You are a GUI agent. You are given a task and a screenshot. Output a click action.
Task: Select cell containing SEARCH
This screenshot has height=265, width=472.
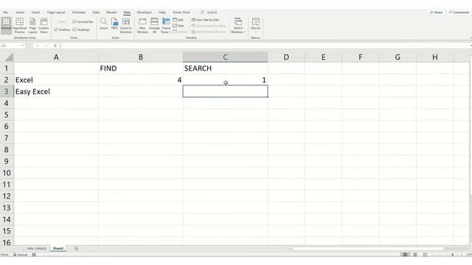click(225, 68)
